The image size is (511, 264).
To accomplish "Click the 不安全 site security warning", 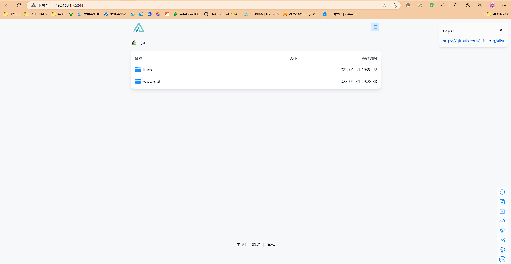I will click(40, 5).
